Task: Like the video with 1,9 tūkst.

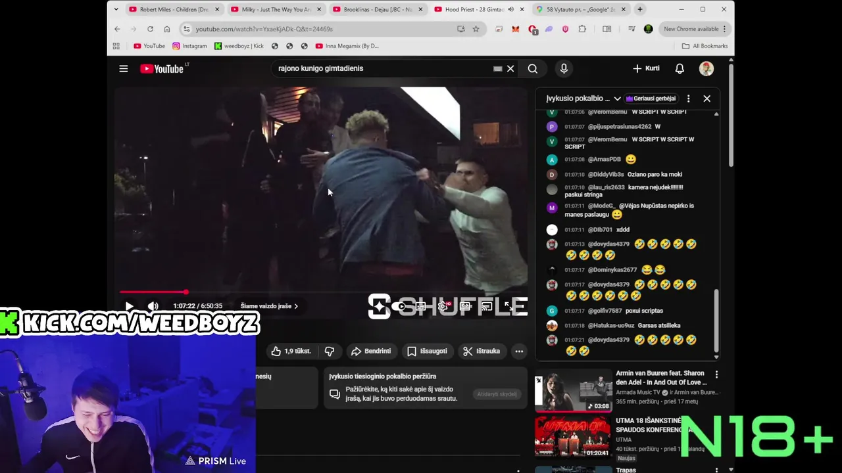Action: click(291, 351)
